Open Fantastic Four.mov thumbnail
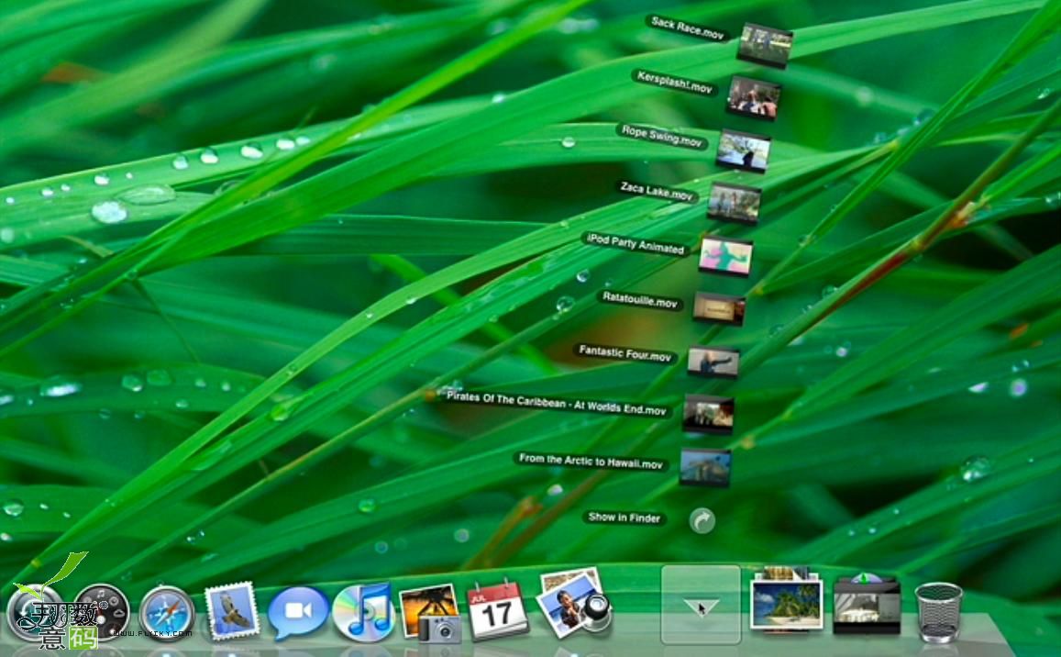The image size is (1061, 657). point(713,362)
